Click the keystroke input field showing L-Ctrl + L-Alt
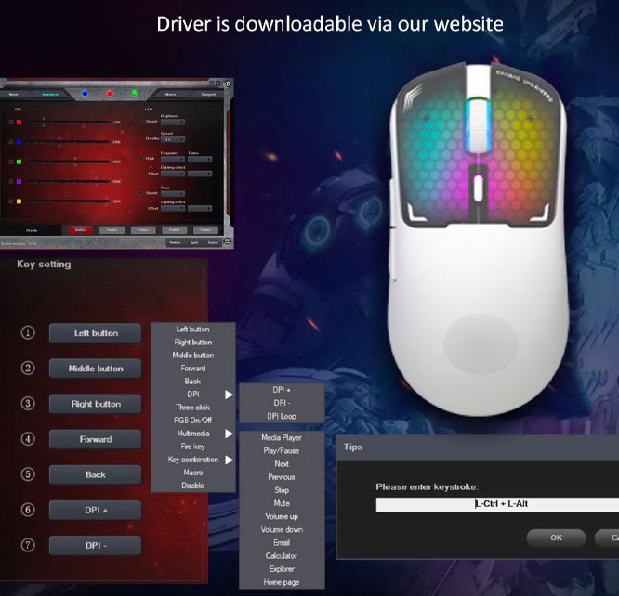This screenshot has width=619, height=596. (x=497, y=504)
